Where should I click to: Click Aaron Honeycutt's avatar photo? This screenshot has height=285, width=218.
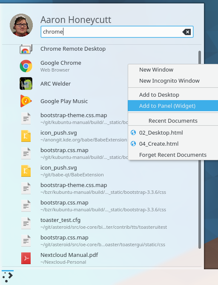pos(21,25)
